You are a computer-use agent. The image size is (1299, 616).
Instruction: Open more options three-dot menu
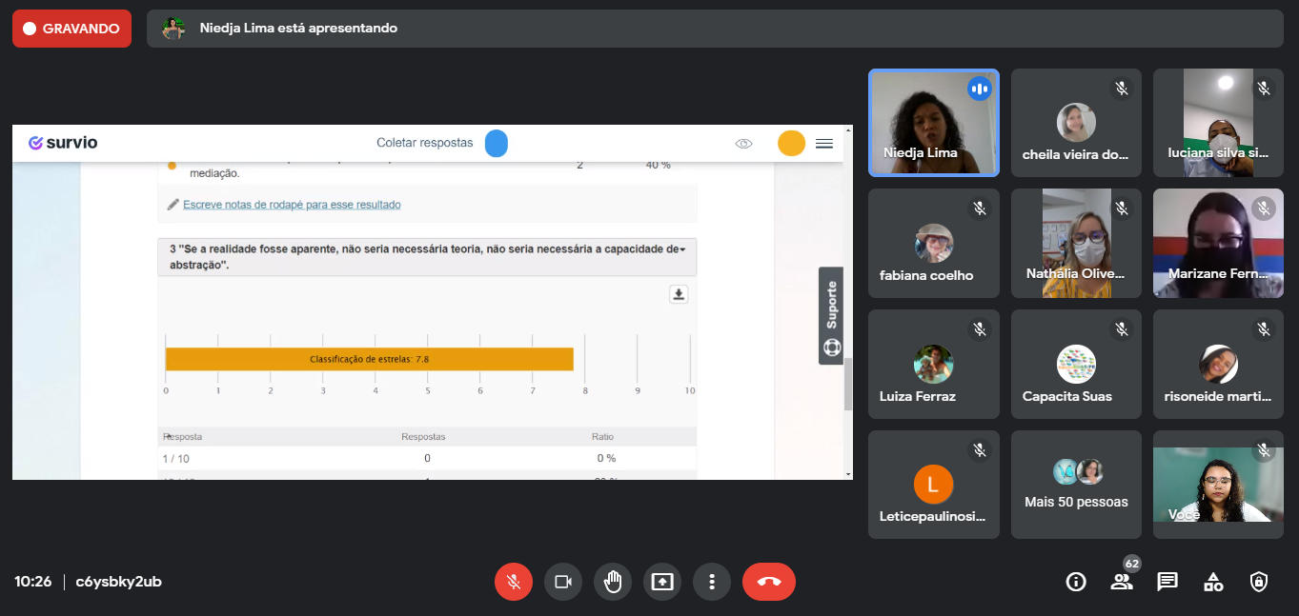click(712, 582)
